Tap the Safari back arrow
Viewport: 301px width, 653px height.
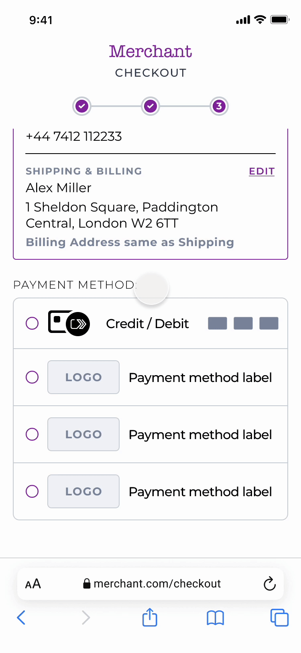point(21,617)
